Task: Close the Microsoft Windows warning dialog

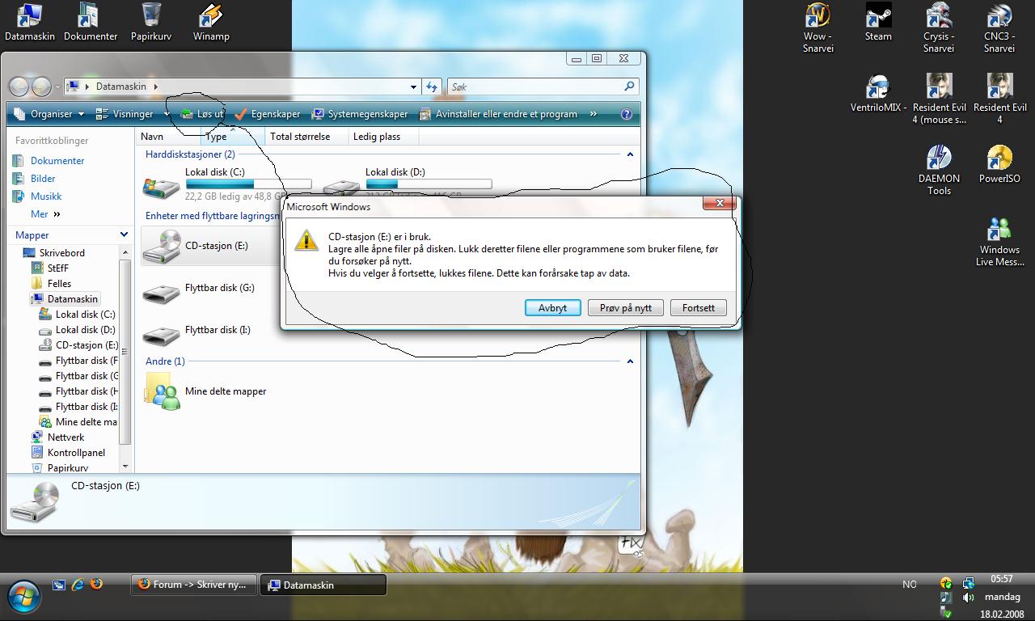Action: pos(719,203)
